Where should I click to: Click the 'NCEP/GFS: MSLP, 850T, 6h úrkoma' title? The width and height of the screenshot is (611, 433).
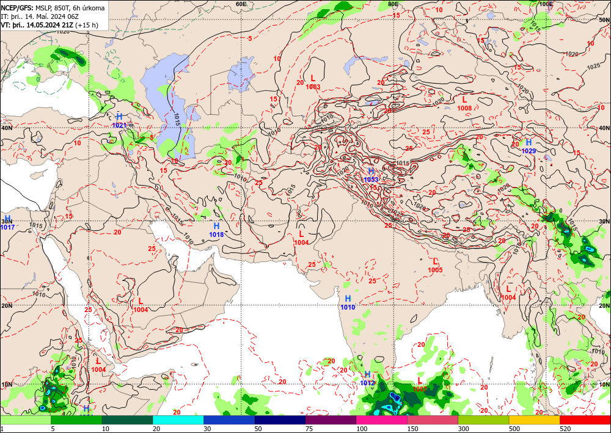pos(53,8)
